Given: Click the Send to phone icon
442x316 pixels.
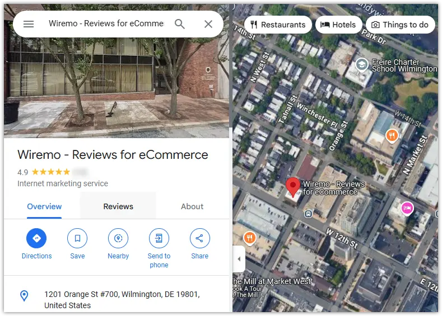Looking at the screenshot, I should point(159,238).
